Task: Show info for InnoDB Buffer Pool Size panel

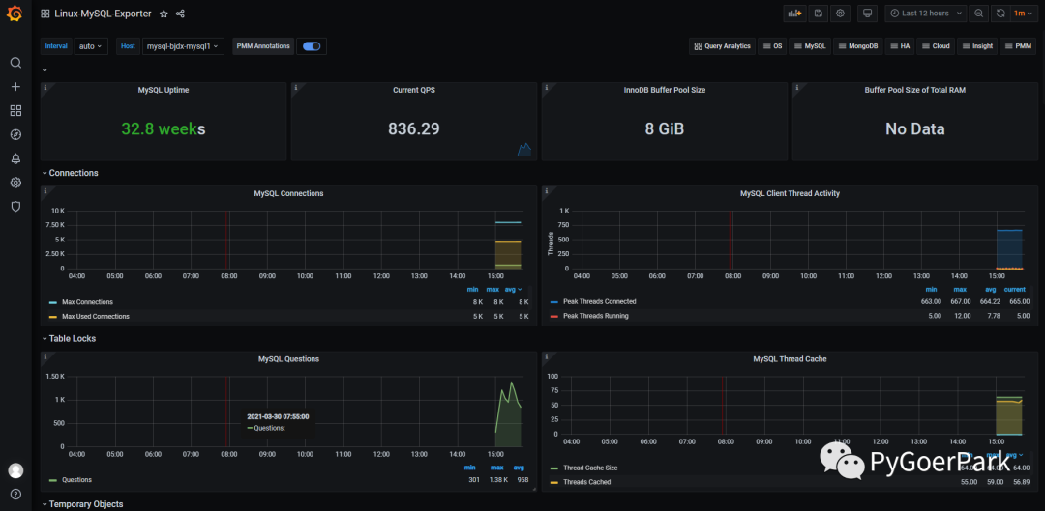Action: point(546,87)
